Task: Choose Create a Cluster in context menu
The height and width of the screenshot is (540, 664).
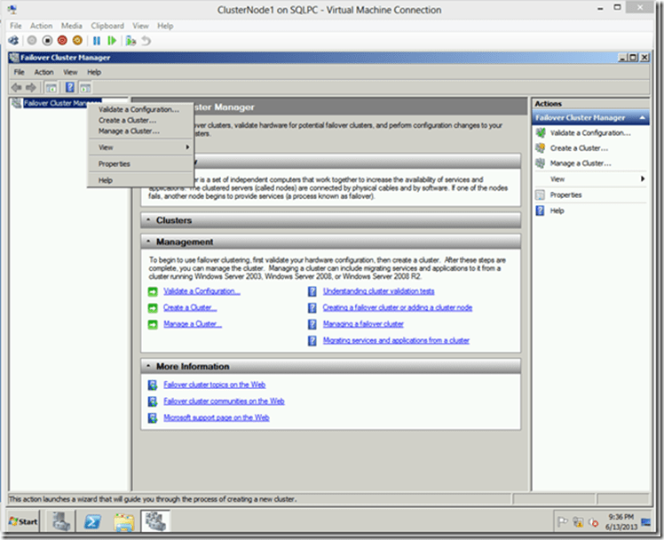Action: click(x=128, y=120)
